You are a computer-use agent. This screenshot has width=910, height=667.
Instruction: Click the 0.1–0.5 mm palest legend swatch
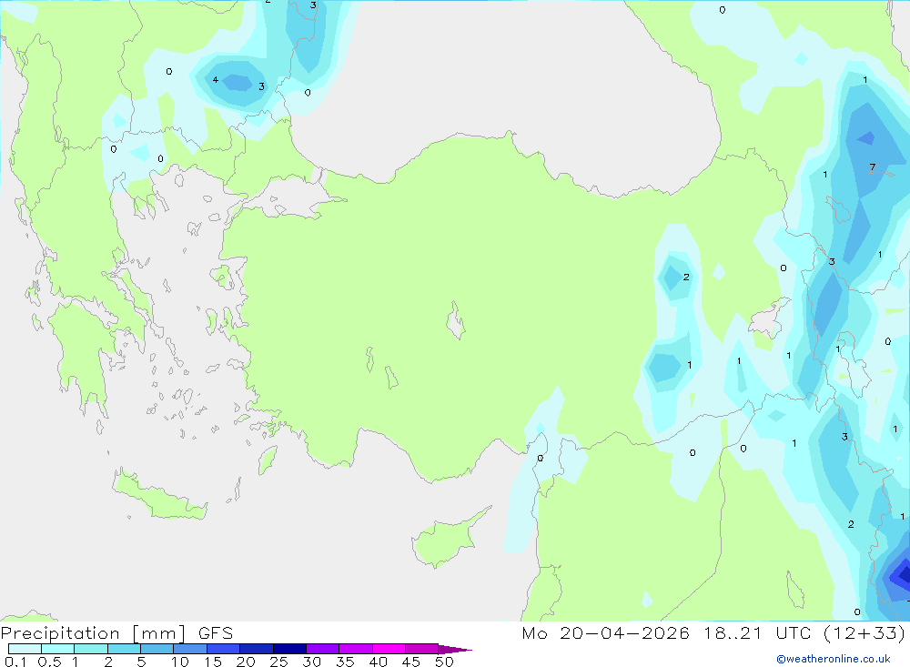[25, 649]
